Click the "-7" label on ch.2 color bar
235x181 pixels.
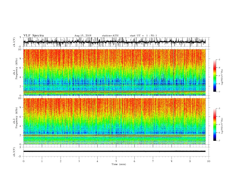219,140
